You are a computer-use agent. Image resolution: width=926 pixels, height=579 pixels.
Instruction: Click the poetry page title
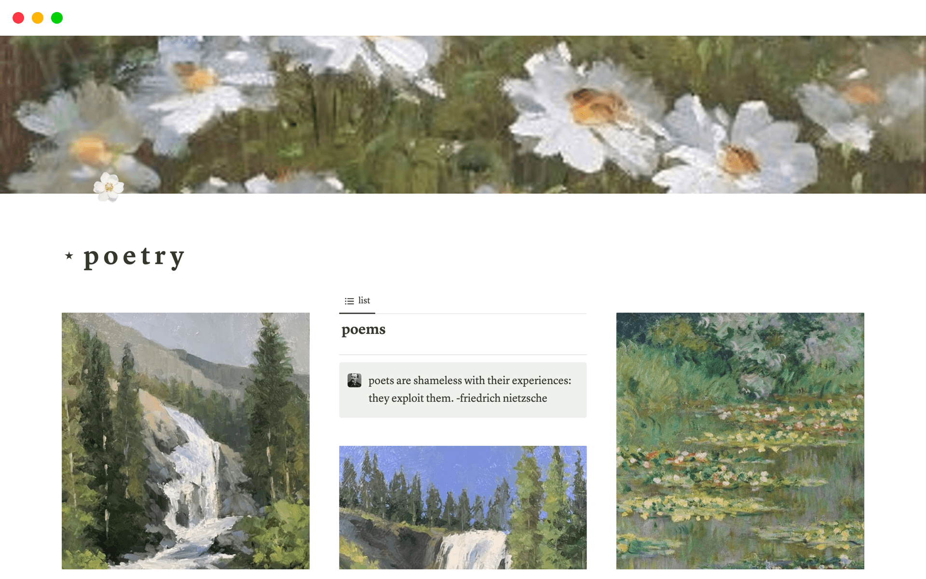pyautogui.click(x=134, y=257)
